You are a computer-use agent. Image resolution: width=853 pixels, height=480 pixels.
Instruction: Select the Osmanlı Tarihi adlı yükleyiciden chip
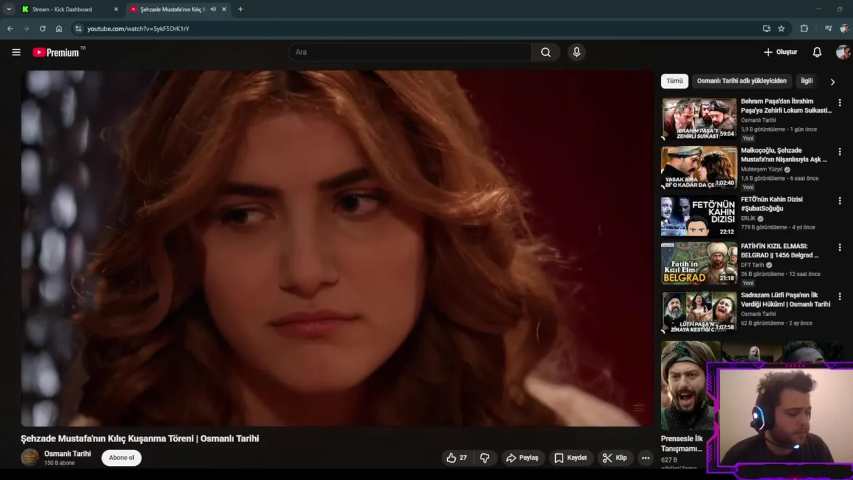click(x=742, y=81)
